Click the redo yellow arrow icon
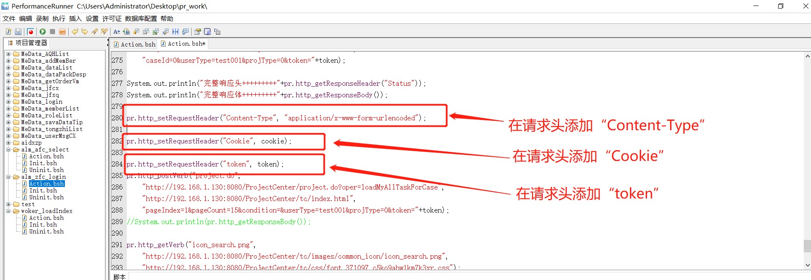The width and height of the screenshot is (811, 280). [x=85, y=32]
